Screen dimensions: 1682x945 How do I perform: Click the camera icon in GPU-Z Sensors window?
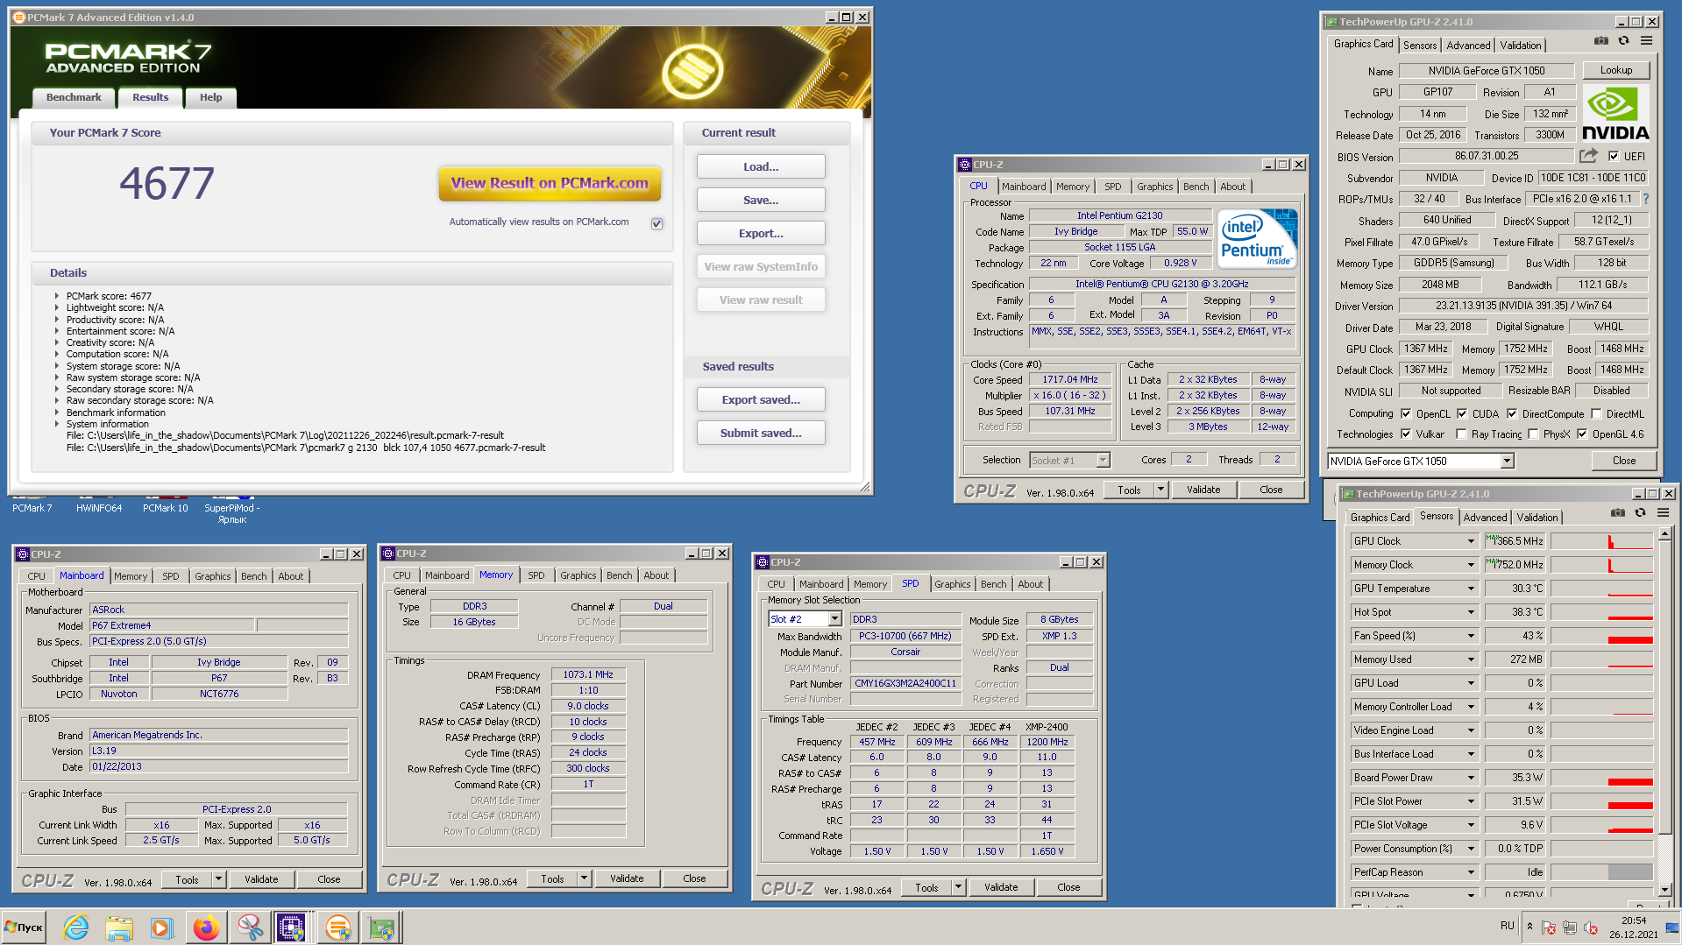[1618, 513]
